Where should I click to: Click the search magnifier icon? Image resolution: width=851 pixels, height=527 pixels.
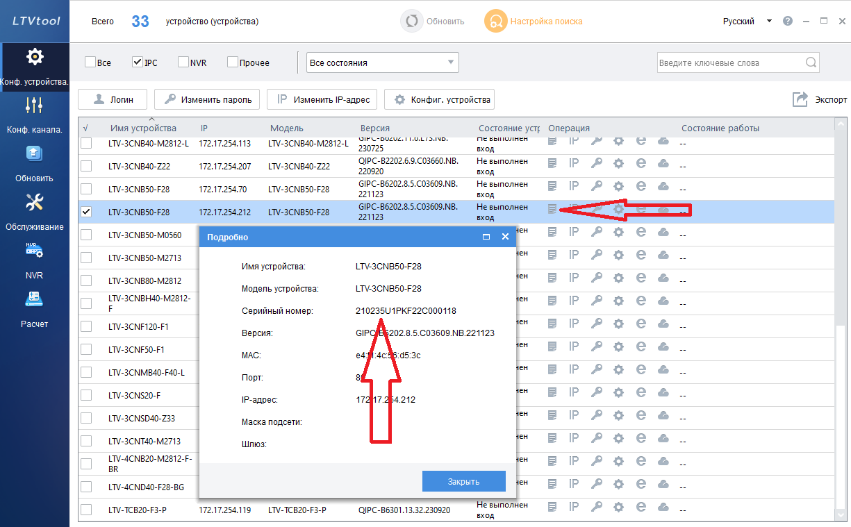pyautogui.click(x=811, y=62)
